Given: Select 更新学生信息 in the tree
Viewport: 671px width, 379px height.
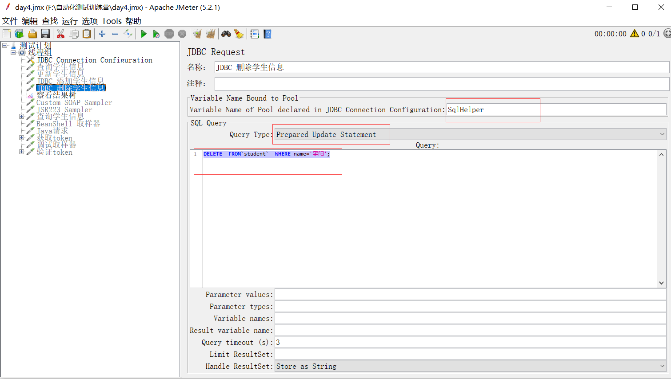Looking at the screenshot, I should pos(60,74).
